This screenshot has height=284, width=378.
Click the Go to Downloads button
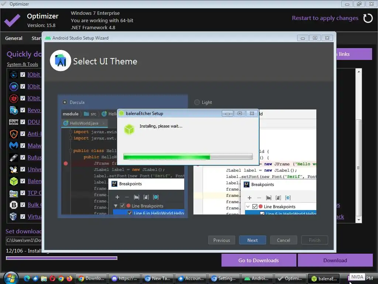[259, 260]
